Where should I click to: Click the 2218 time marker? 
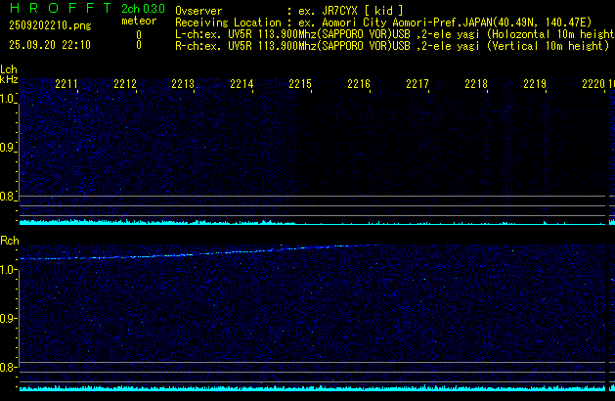tap(476, 85)
